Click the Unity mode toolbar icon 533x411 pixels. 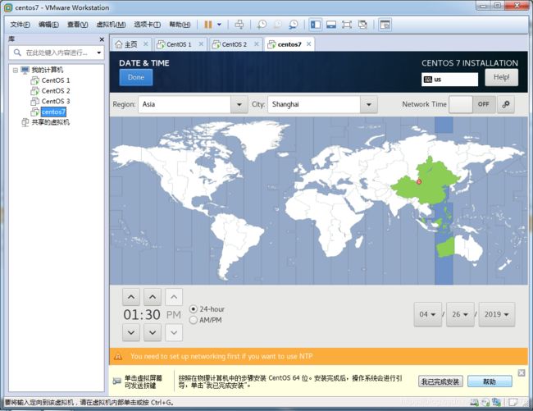[362, 25]
